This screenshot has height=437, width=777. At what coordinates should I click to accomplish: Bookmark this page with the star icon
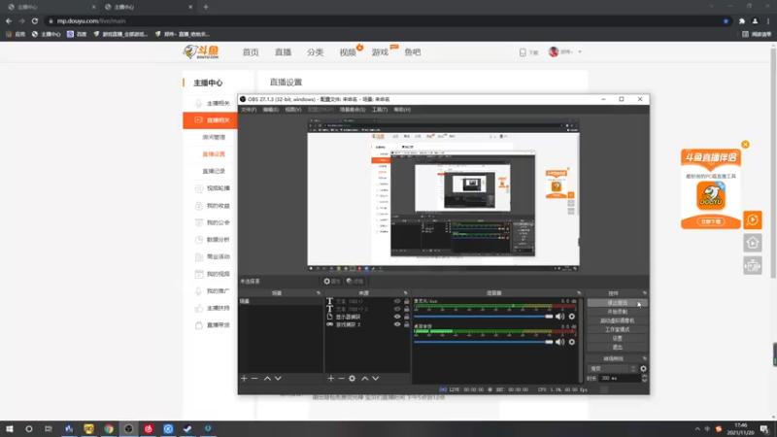[x=726, y=21]
